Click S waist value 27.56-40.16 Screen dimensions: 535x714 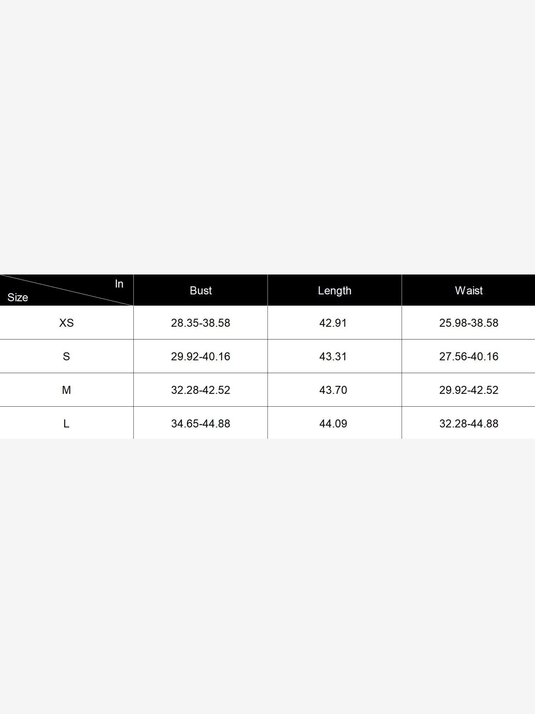[x=469, y=356]
